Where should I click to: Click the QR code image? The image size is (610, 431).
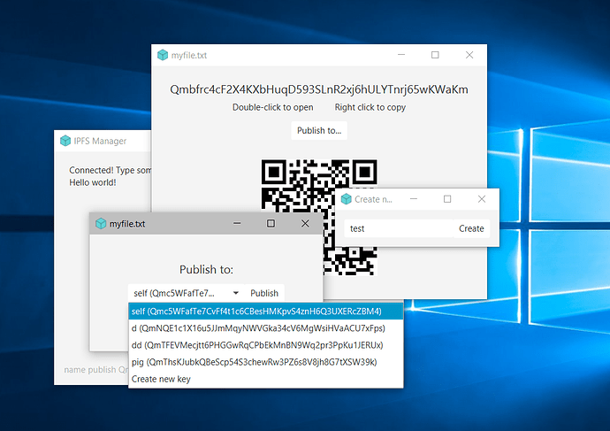(x=319, y=217)
